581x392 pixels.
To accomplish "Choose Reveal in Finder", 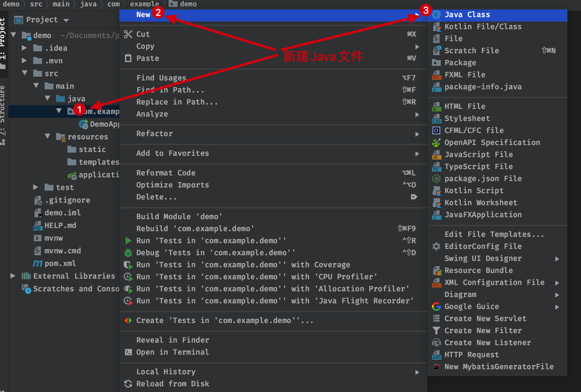I will click(x=273, y=340).
